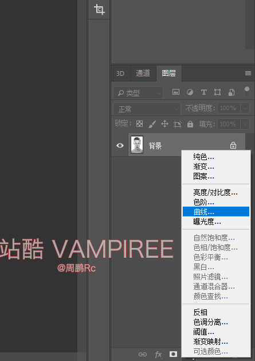This screenshot has height=361, width=255.
Task: Toggle visibility eye of 背景 layer
Action: pos(120,146)
